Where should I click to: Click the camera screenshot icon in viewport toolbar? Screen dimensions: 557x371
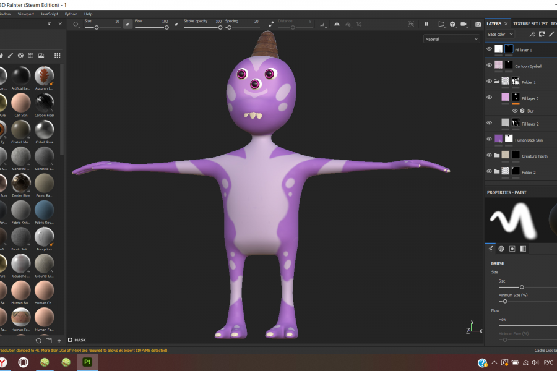coord(478,24)
